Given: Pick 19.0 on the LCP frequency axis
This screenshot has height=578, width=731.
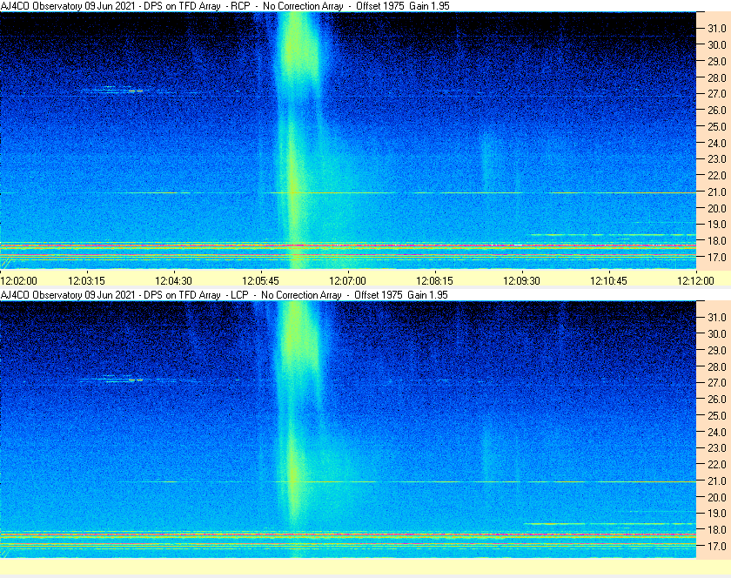Looking at the screenshot, I should (717, 514).
